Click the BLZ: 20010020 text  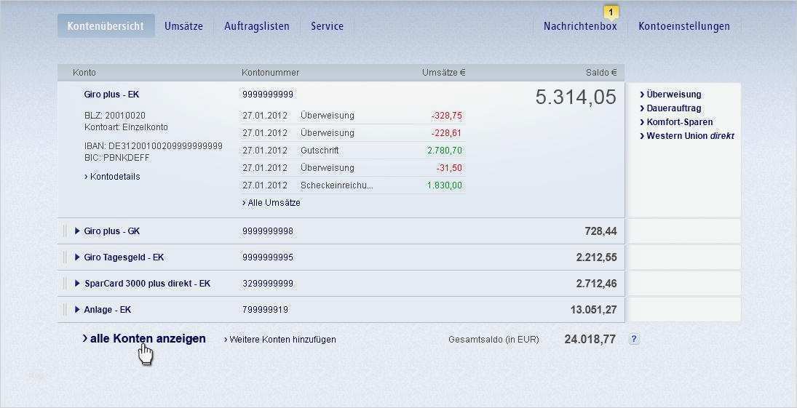[115, 116]
